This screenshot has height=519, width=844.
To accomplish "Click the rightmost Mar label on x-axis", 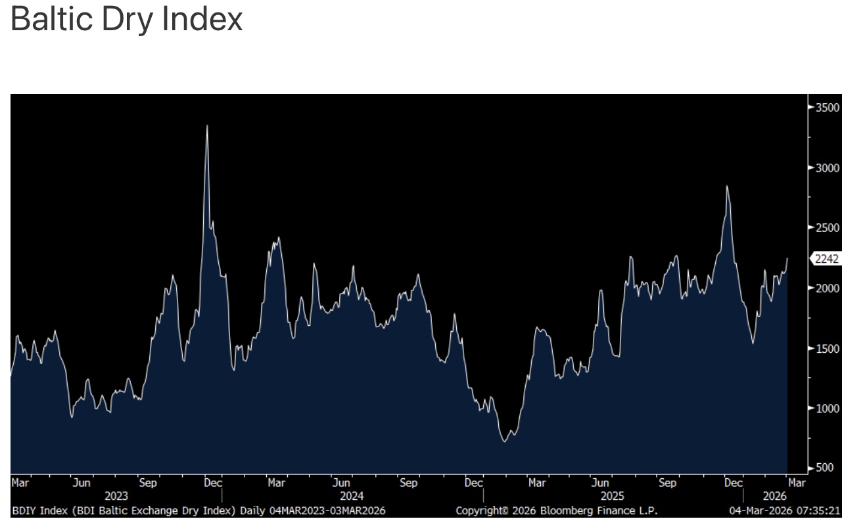I will (796, 484).
